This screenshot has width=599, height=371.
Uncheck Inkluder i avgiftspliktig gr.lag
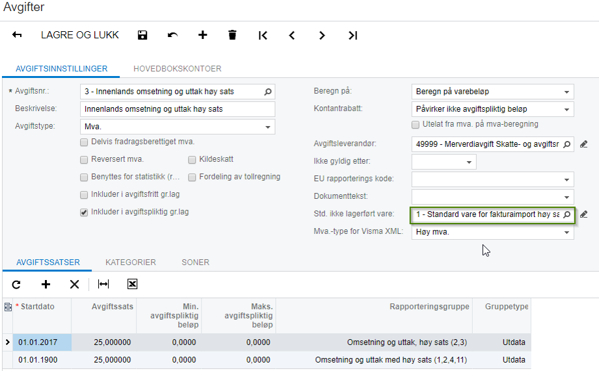click(84, 212)
